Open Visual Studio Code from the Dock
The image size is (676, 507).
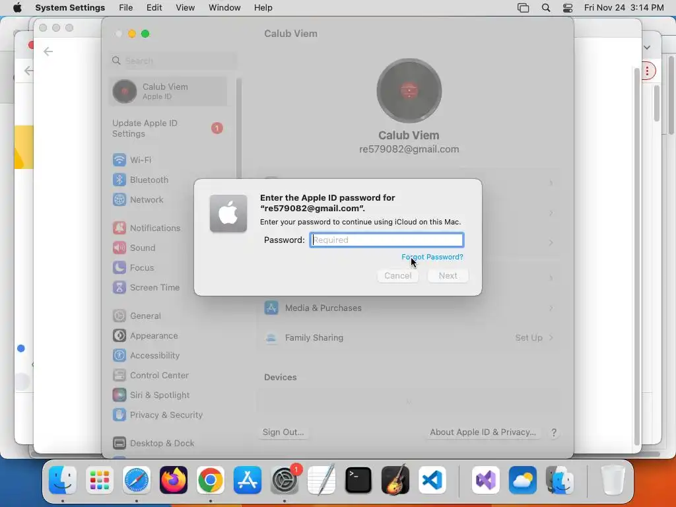point(432,480)
